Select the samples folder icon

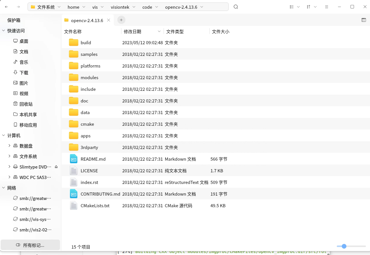[74, 54]
